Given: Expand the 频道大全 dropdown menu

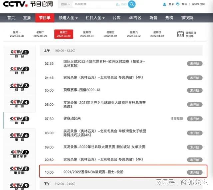Looking at the screenshot, I should point(68,18).
